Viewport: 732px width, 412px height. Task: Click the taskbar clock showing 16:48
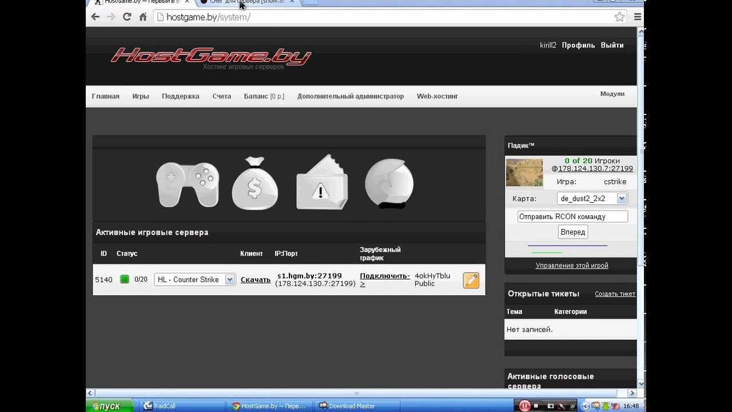pyautogui.click(x=631, y=406)
